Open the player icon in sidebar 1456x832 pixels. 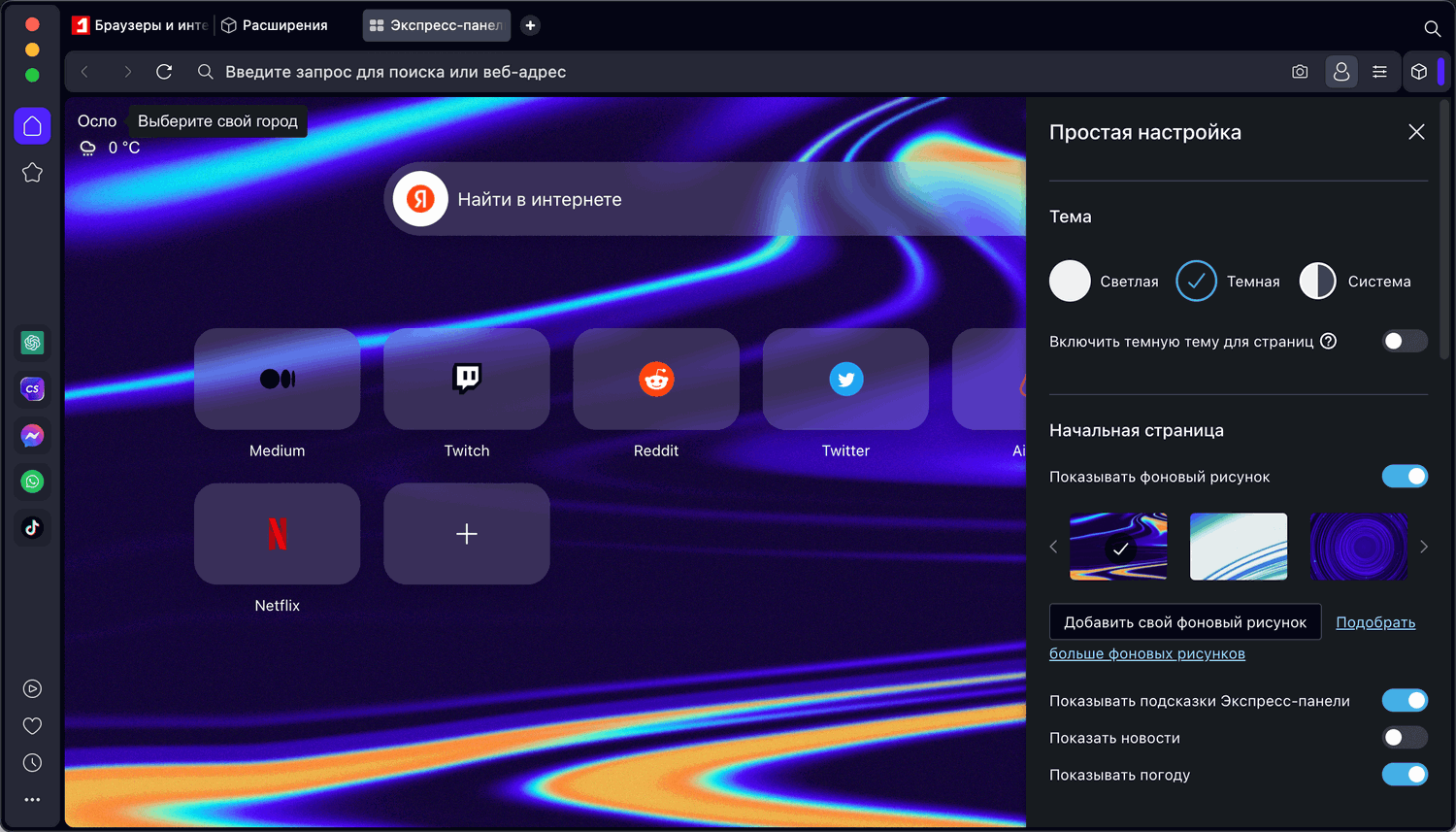[x=32, y=689]
